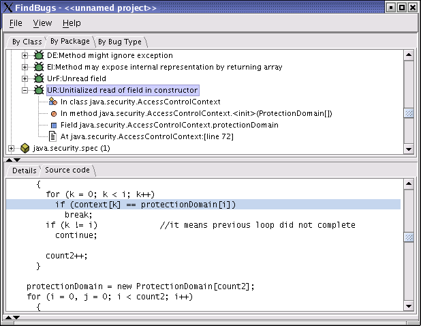Click the orange method icon beside In method <init>
Image resolution: width=421 pixels, height=326 pixels.
pos(54,114)
